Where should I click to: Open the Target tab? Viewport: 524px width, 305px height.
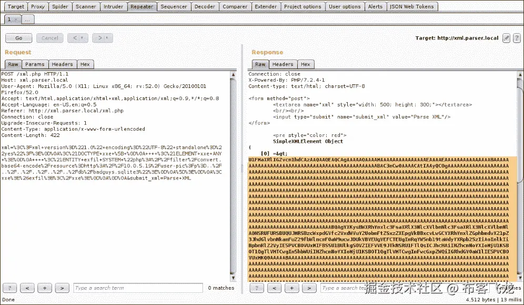tap(16, 6)
